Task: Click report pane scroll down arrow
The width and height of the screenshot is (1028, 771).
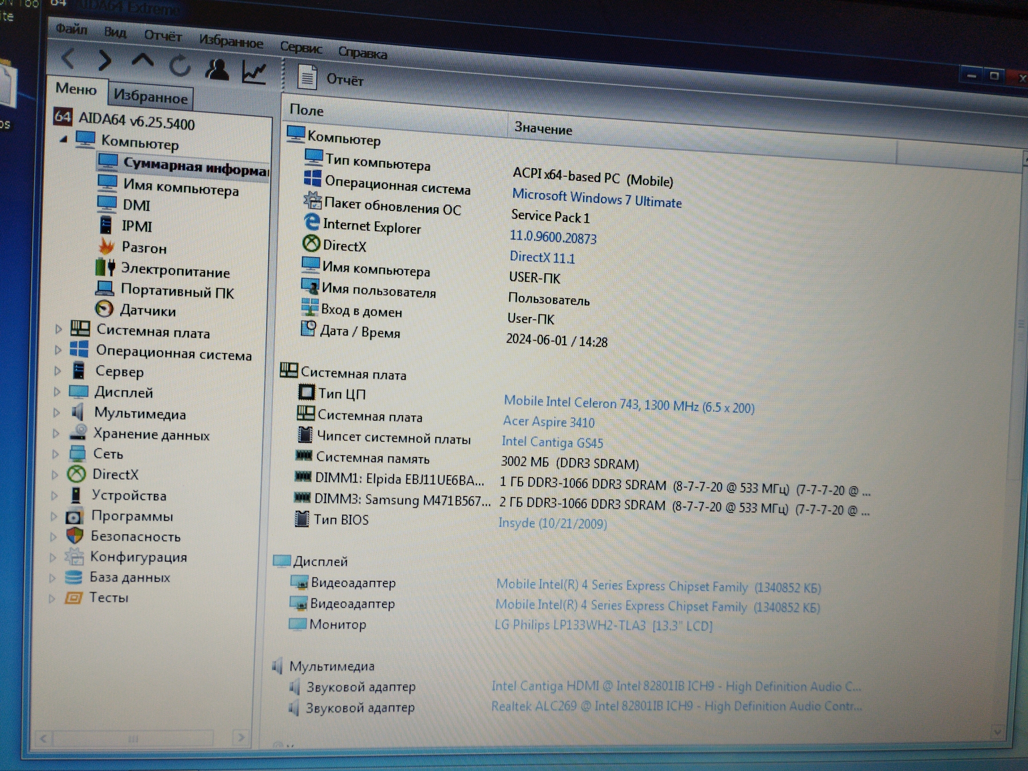Action: pos(997,731)
